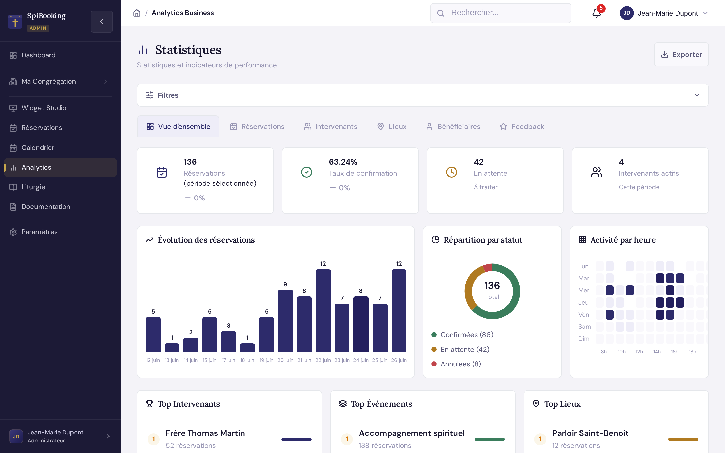Click the 20 juin bar showing 9

click(285, 321)
